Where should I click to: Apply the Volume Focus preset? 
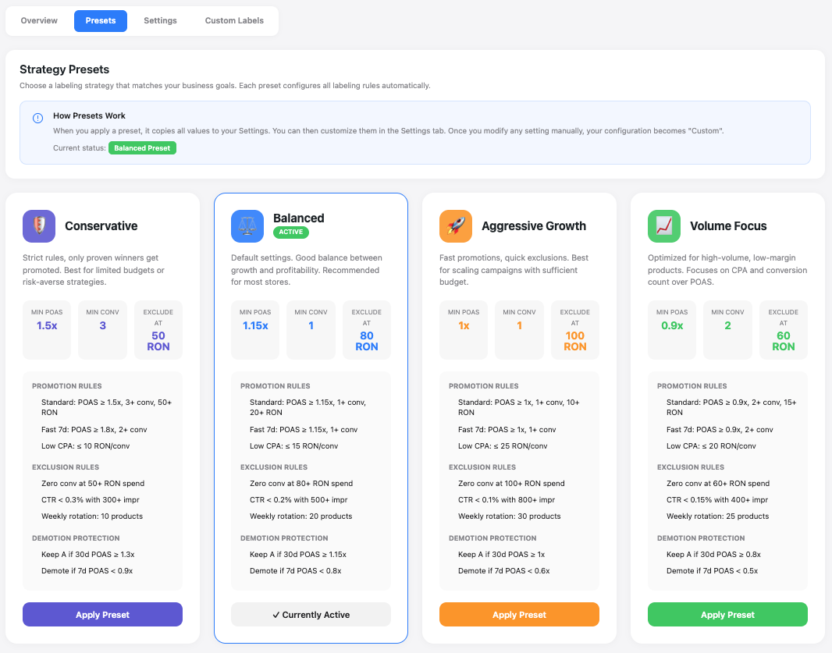tap(727, 614)
